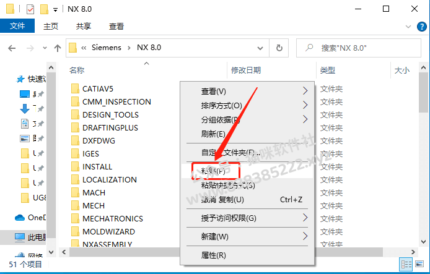Open the UG8 folder in navigation pane
This screenshot has height=274, width=430.
point(33,197)
